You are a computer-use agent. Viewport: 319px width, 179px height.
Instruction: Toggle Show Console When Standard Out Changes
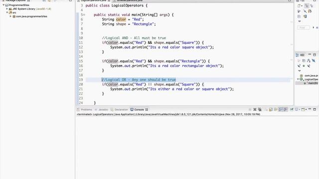(x=280, y=109)
